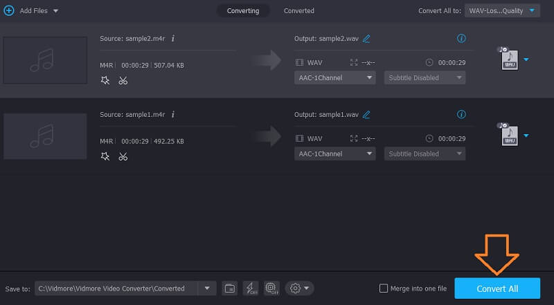Screen dimensions: 554x305
Task: Rename output sample2.wav with pencil icon
Action: [x=366, y=39]
